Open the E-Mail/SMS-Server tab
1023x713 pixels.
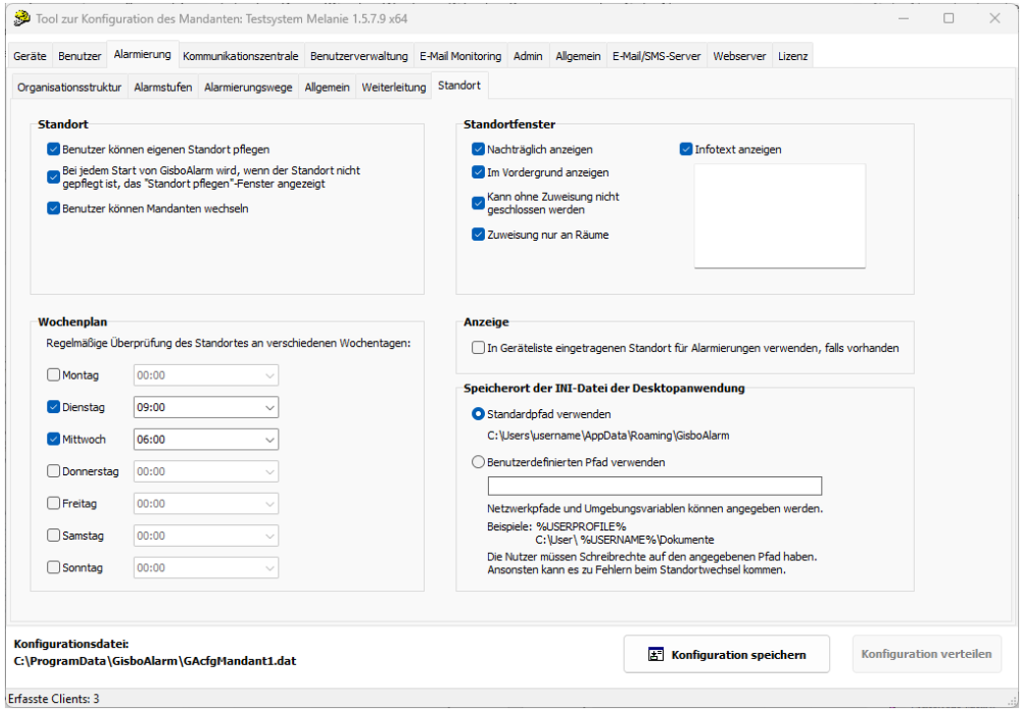[656, 56]
